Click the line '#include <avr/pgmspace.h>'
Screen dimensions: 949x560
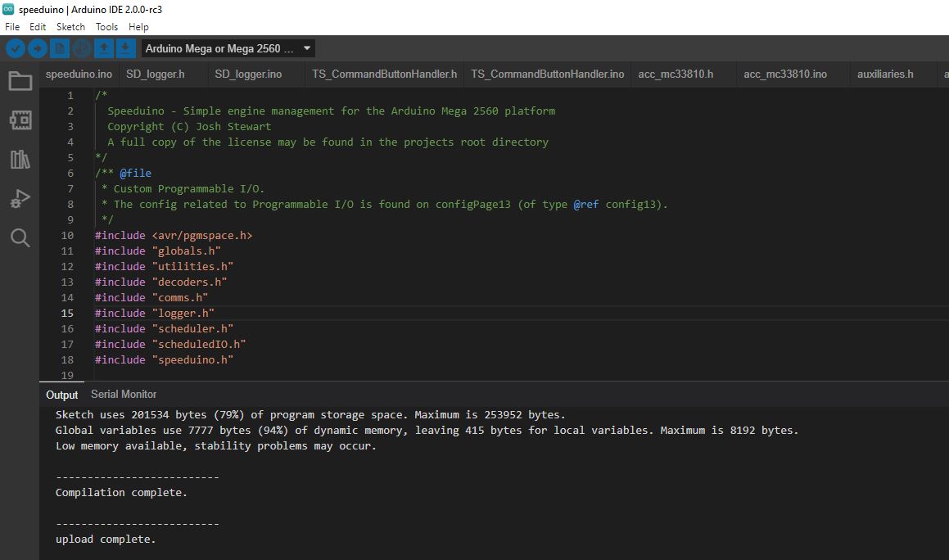click(x=174, y=236)
